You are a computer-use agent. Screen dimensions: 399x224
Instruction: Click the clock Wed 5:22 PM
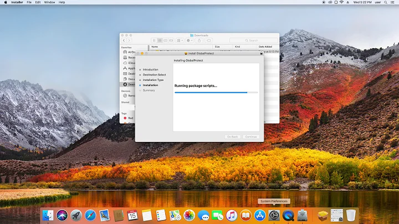(x=362, y=2)
